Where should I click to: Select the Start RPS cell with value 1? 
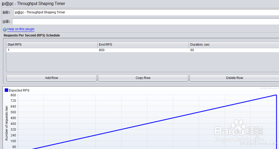[52, 50]
